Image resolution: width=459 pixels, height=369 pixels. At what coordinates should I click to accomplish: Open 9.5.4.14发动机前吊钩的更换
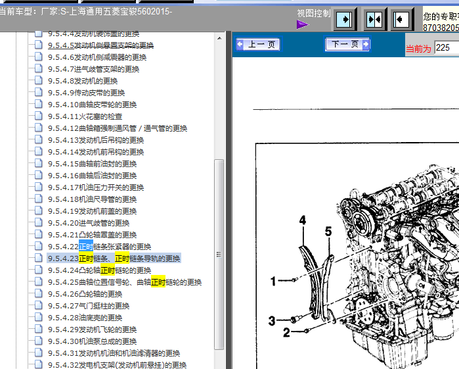coord(96,152)
